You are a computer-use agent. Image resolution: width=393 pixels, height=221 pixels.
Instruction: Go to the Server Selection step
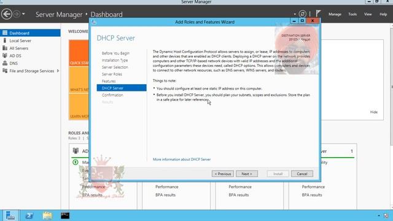coord(115,67)
